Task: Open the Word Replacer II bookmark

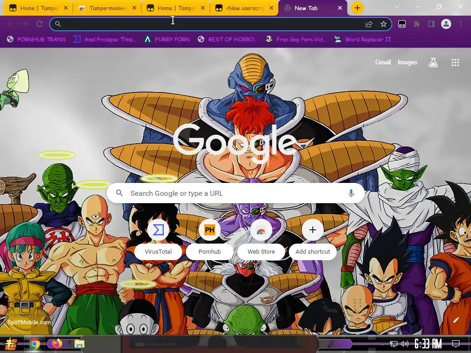Action: tap(362, 40)
